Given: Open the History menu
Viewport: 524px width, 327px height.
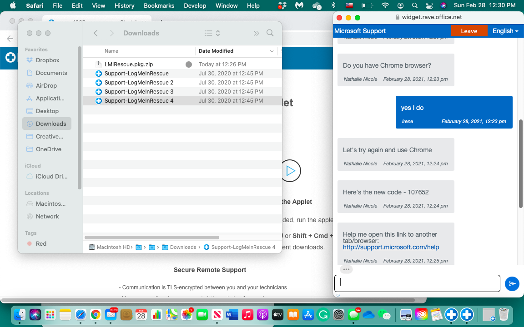Looking at the screenshot, I should click(x=124, y=5).
